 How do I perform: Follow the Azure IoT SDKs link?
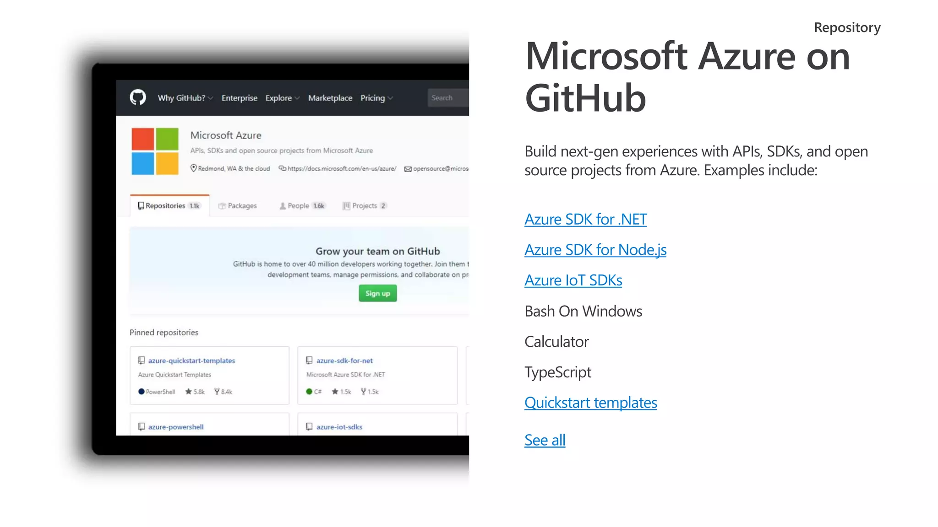[573, 280]
